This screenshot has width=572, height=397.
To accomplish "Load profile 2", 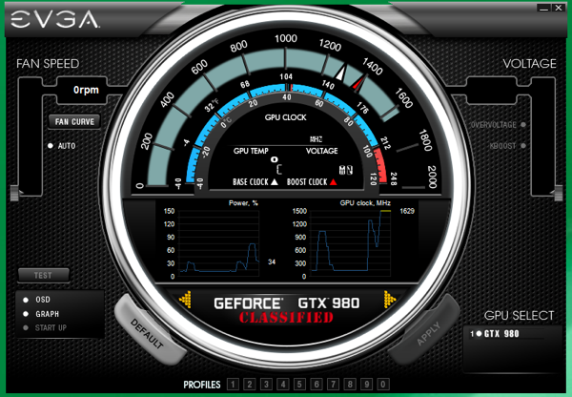I will click(x=250, y=385).
